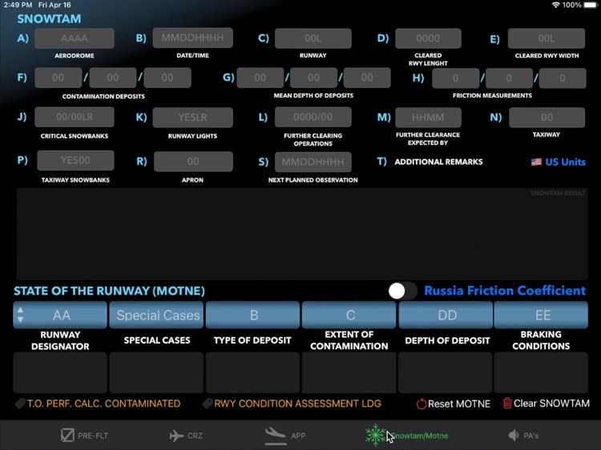Select the CRZ airplane icon
The width and height of the screenshot is (601, 450).
[x=176, y=436]
